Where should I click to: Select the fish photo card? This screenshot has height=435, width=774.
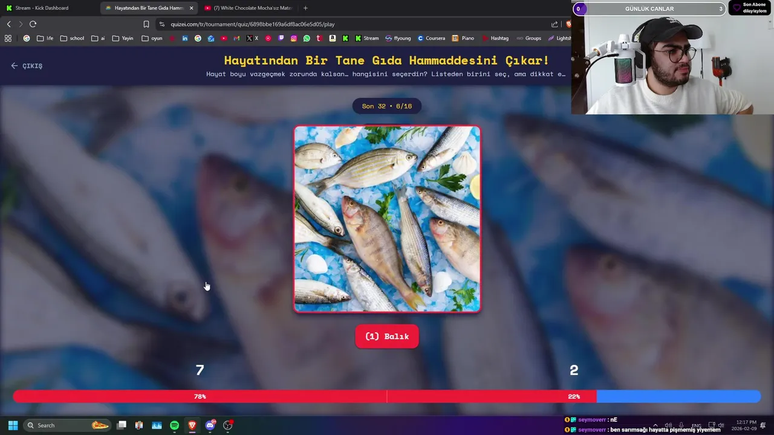tap(387, 219)
